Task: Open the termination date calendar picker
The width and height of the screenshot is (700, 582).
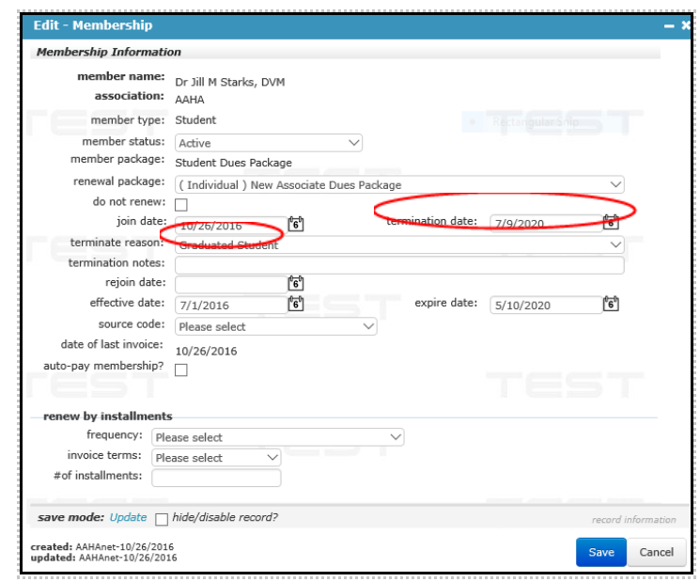Action: pyautogui.click(x=611, y=223)
